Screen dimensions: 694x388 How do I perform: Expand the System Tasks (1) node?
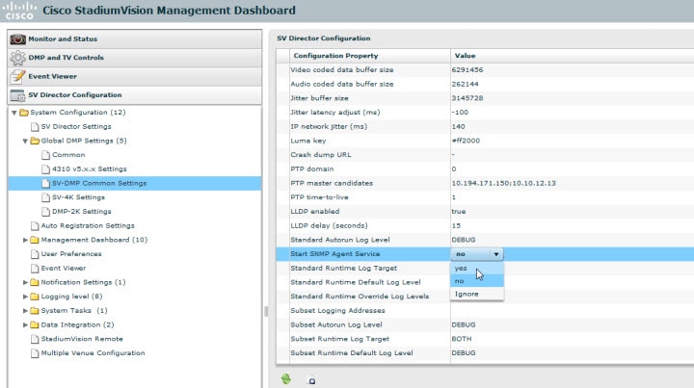pyautogui.click(x=25, y=311)
